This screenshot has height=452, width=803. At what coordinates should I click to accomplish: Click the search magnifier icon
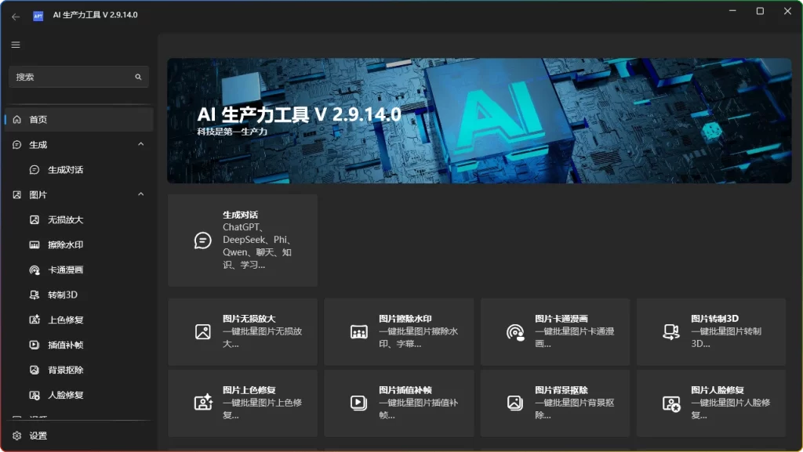[138, 77]
